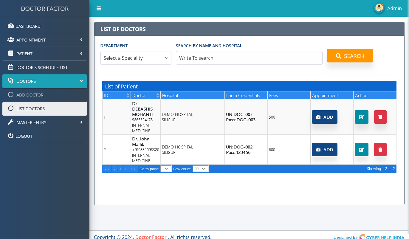Screen dimensions: 409x239
Task: Add appointment for Dr. John Mallik
Action: pos(324,150)
